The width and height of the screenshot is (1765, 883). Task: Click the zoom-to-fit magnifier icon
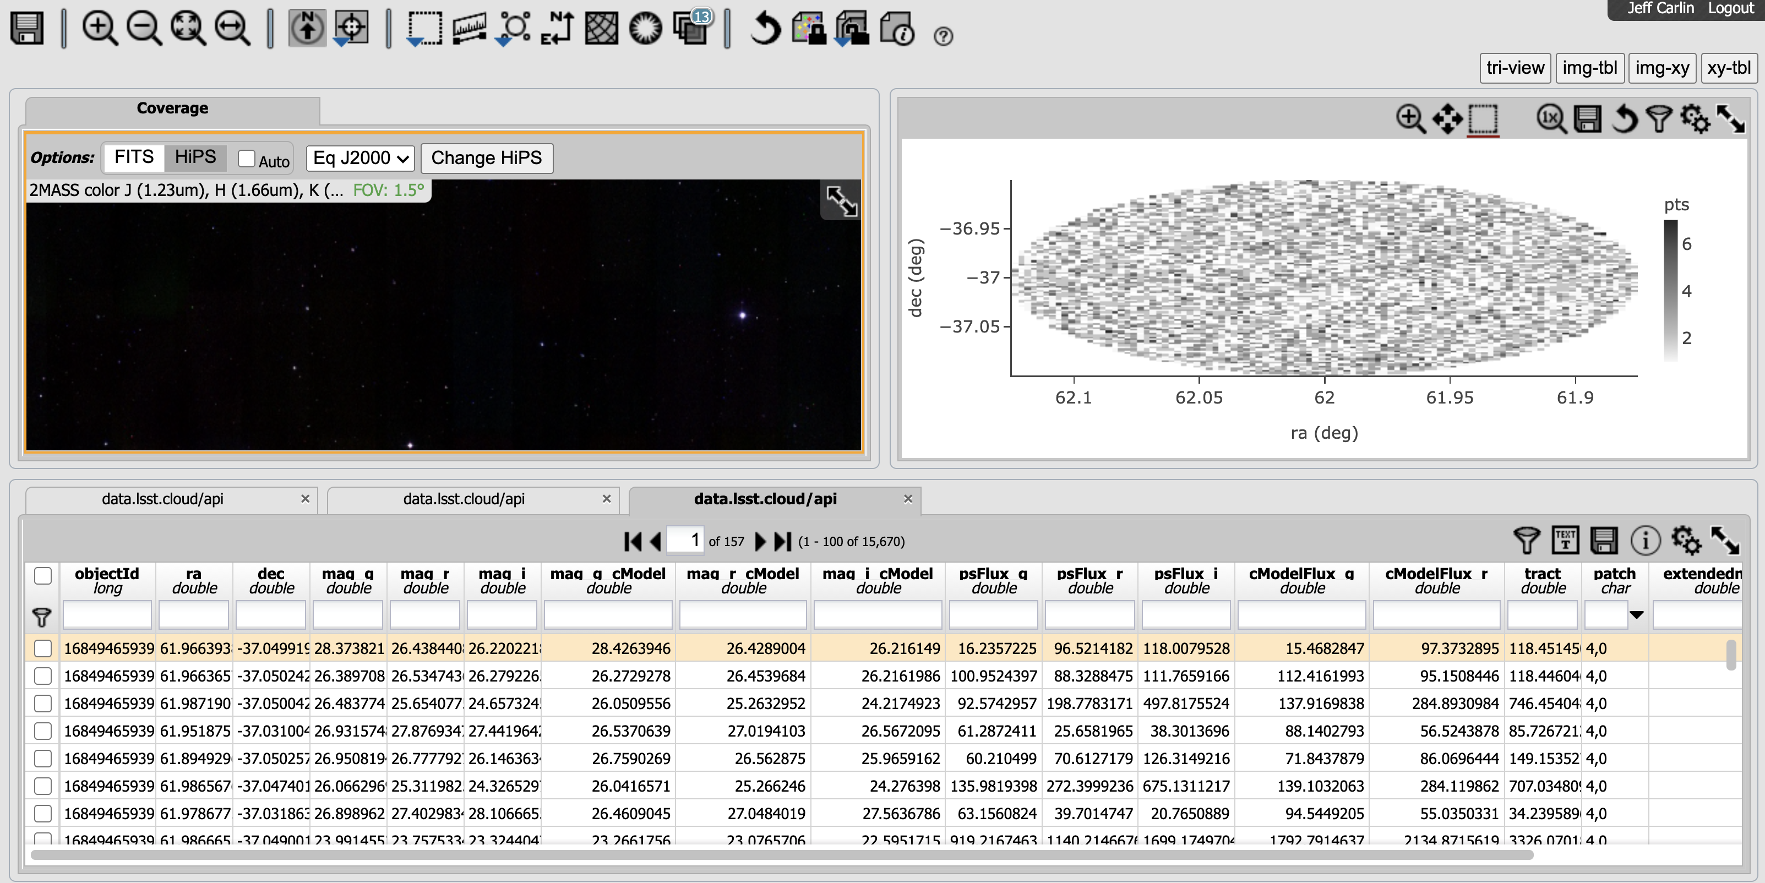coord(188,29)
